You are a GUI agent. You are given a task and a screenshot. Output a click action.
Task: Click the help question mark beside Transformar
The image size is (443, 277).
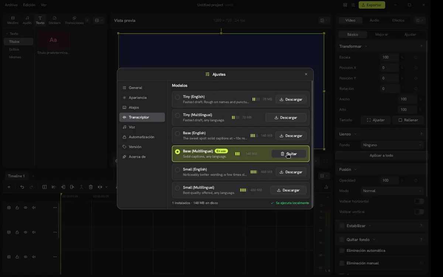coord(421,46)
